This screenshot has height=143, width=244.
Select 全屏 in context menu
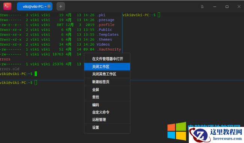pyautogui.click(x=107, y=89)
